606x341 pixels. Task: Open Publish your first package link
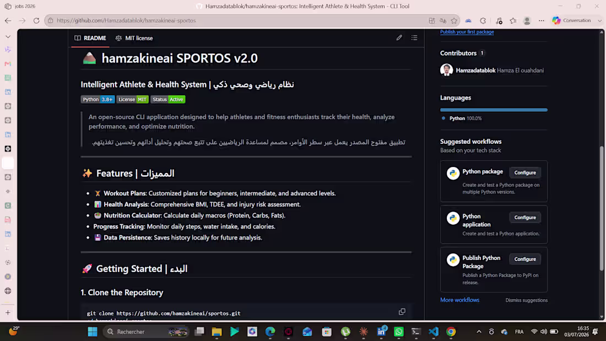[467, 32]
